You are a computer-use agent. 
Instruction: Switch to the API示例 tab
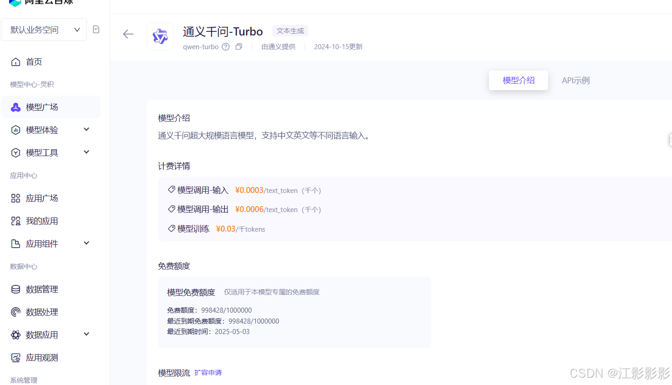click(575, 81)
